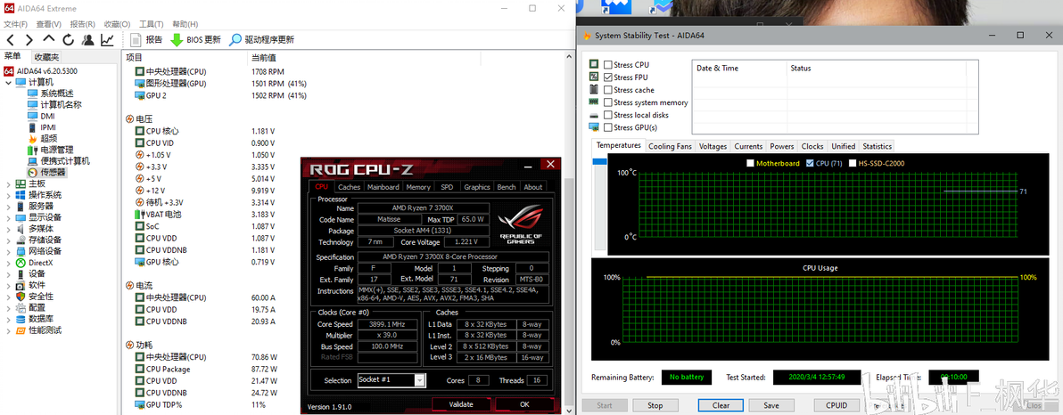Open the Currents tab

point(748,146)
